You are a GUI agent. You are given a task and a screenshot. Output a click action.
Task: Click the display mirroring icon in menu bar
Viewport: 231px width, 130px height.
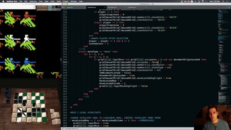tap(199, 1)
